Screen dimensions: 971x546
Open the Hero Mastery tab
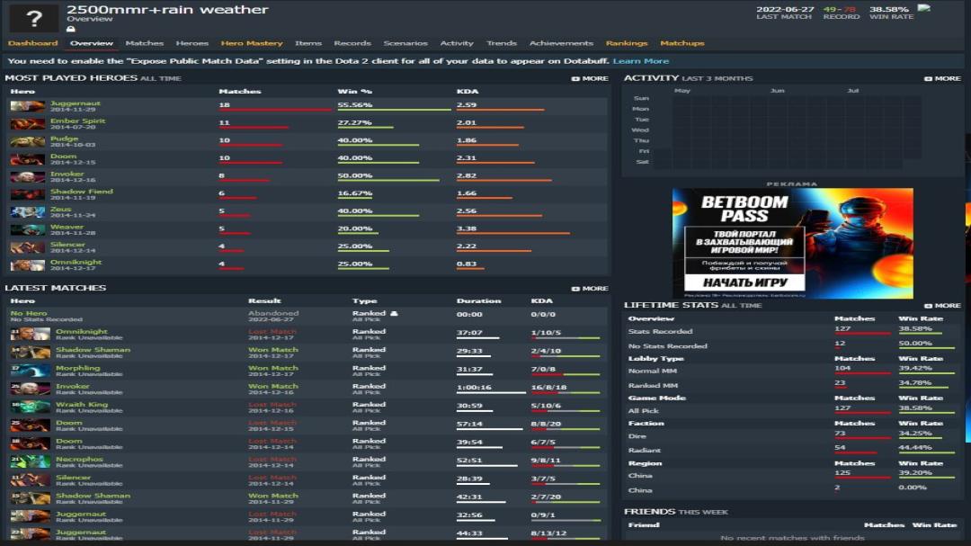point(252,43)
